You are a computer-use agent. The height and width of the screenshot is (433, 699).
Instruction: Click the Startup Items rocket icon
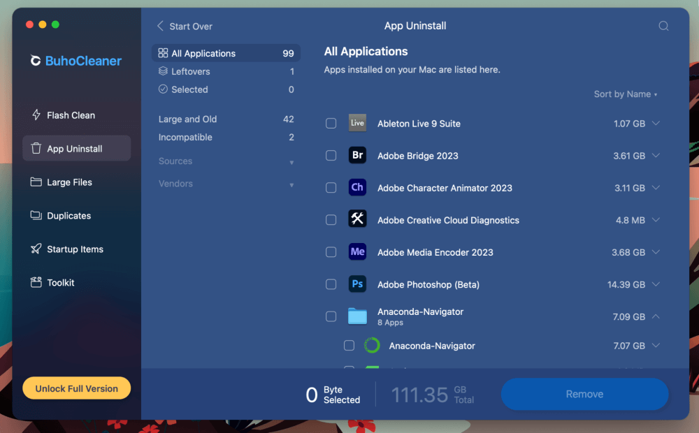[36, 249]
